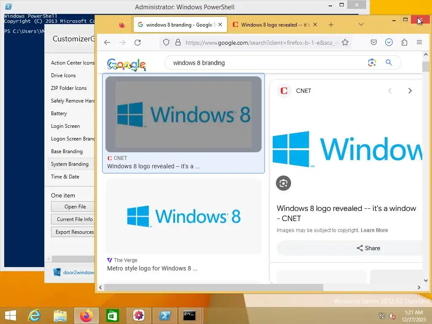
Task: Click the Share button in preview panel
Action: tap(350, 248)
